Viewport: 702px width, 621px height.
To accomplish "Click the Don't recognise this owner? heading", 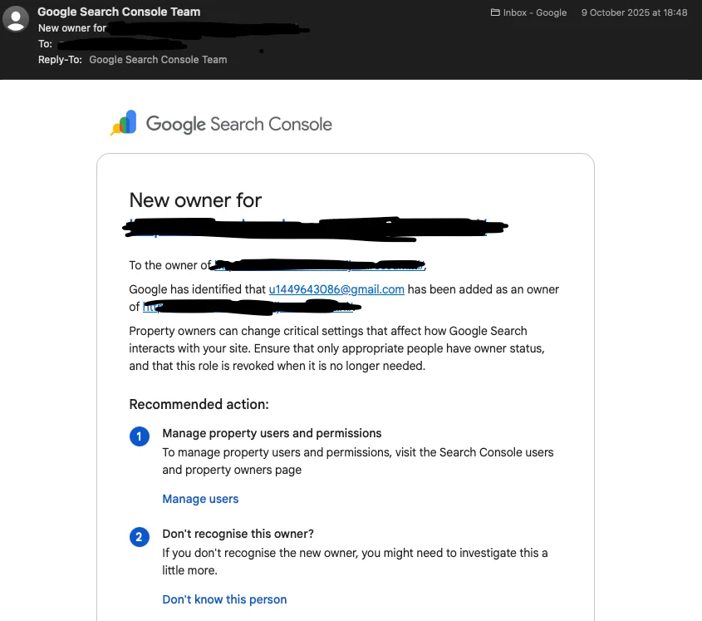I will point(238,534).
